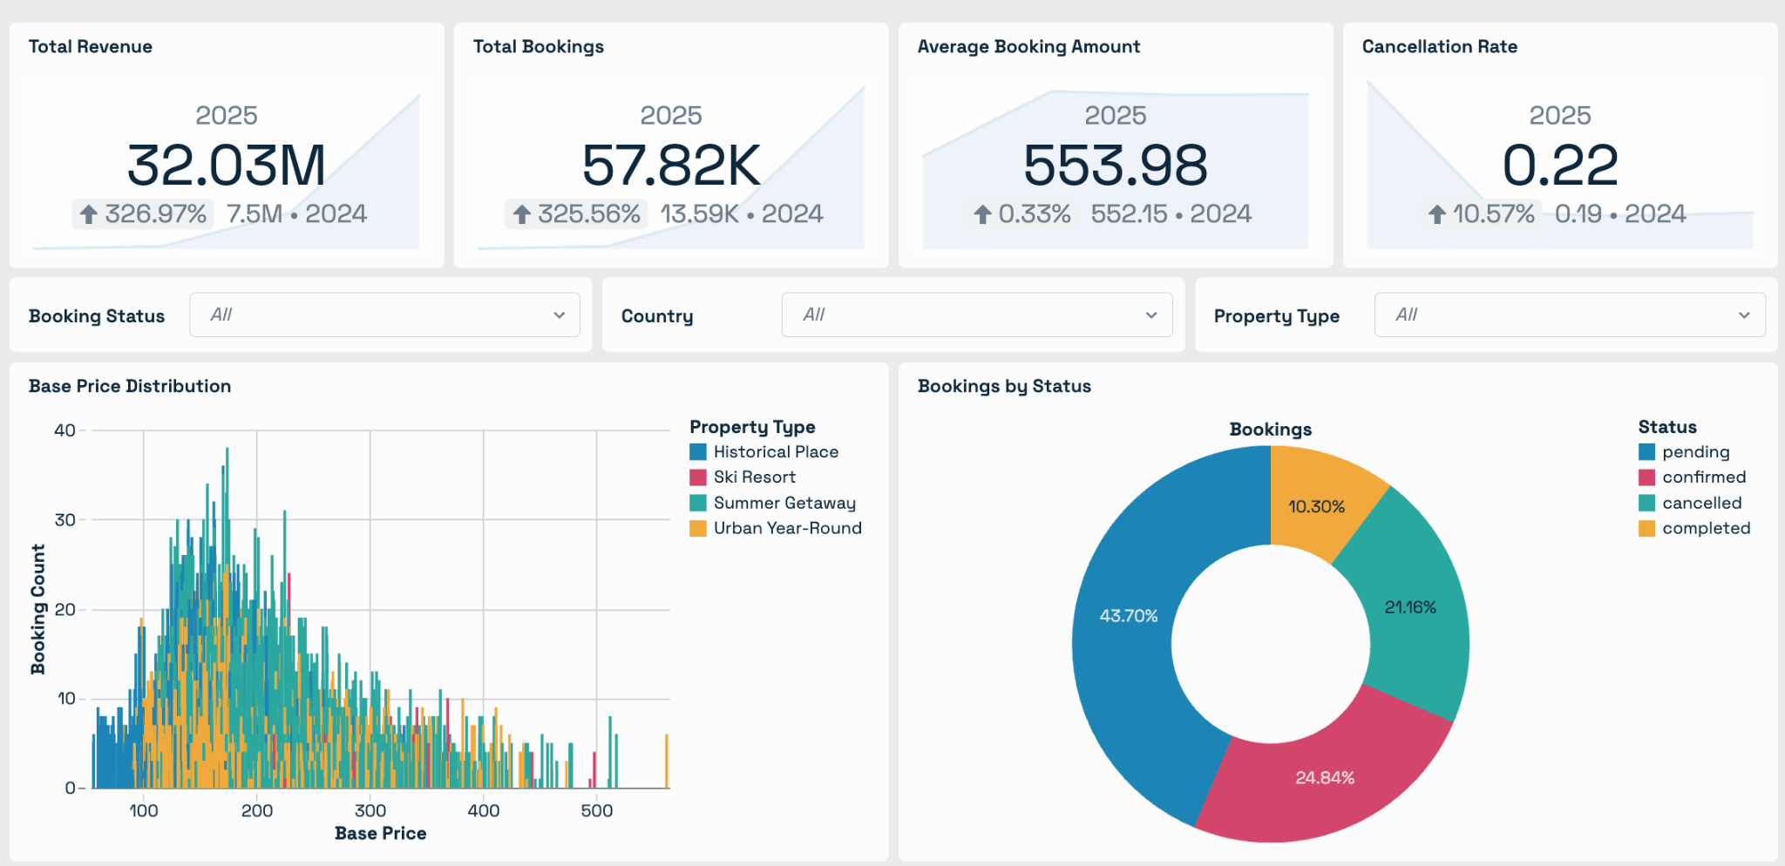This screenshot has width=1785, height=866.
Task: Click the pending status color swatch
Action: pyautogui.click(x=1646, y=452)
